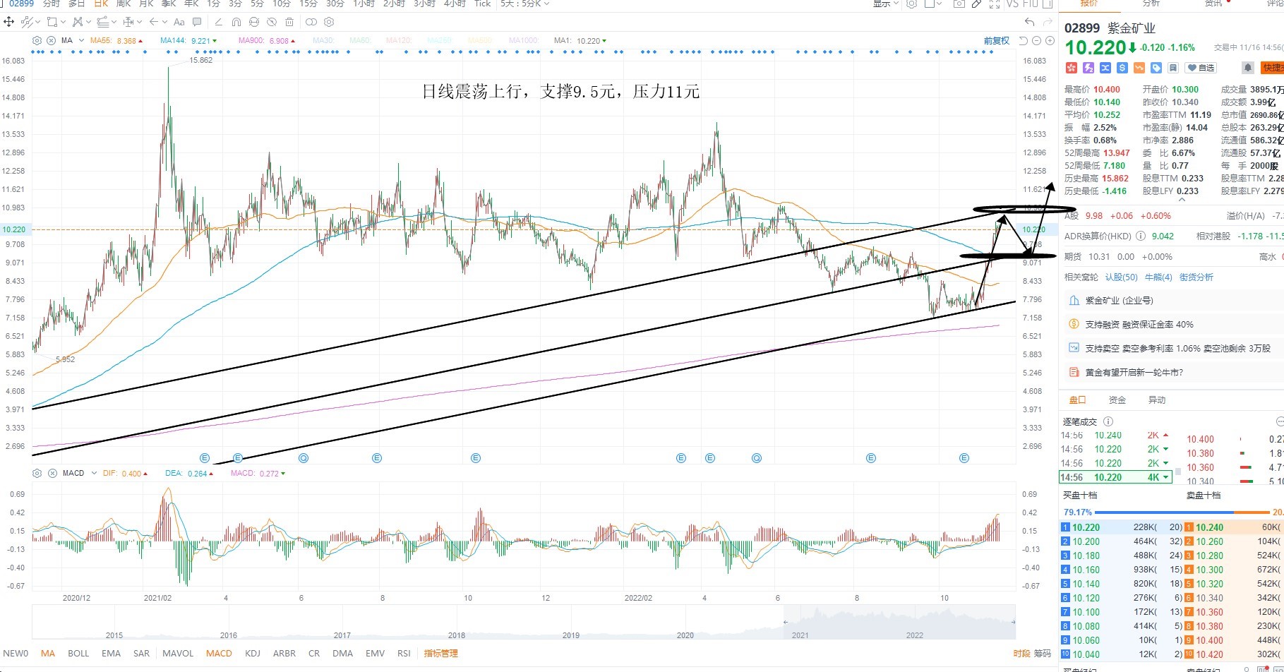Image resolution: width=1284 pixels, height=672 pixels.
Task: Toggle the MA900 line visibility
Action: click(267, 40)
